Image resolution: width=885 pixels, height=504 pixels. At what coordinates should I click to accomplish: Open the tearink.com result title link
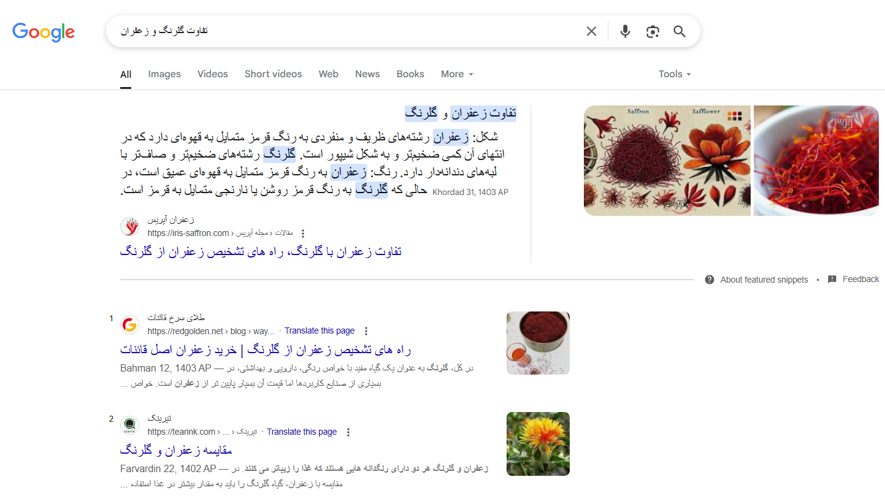click(176, 450)
